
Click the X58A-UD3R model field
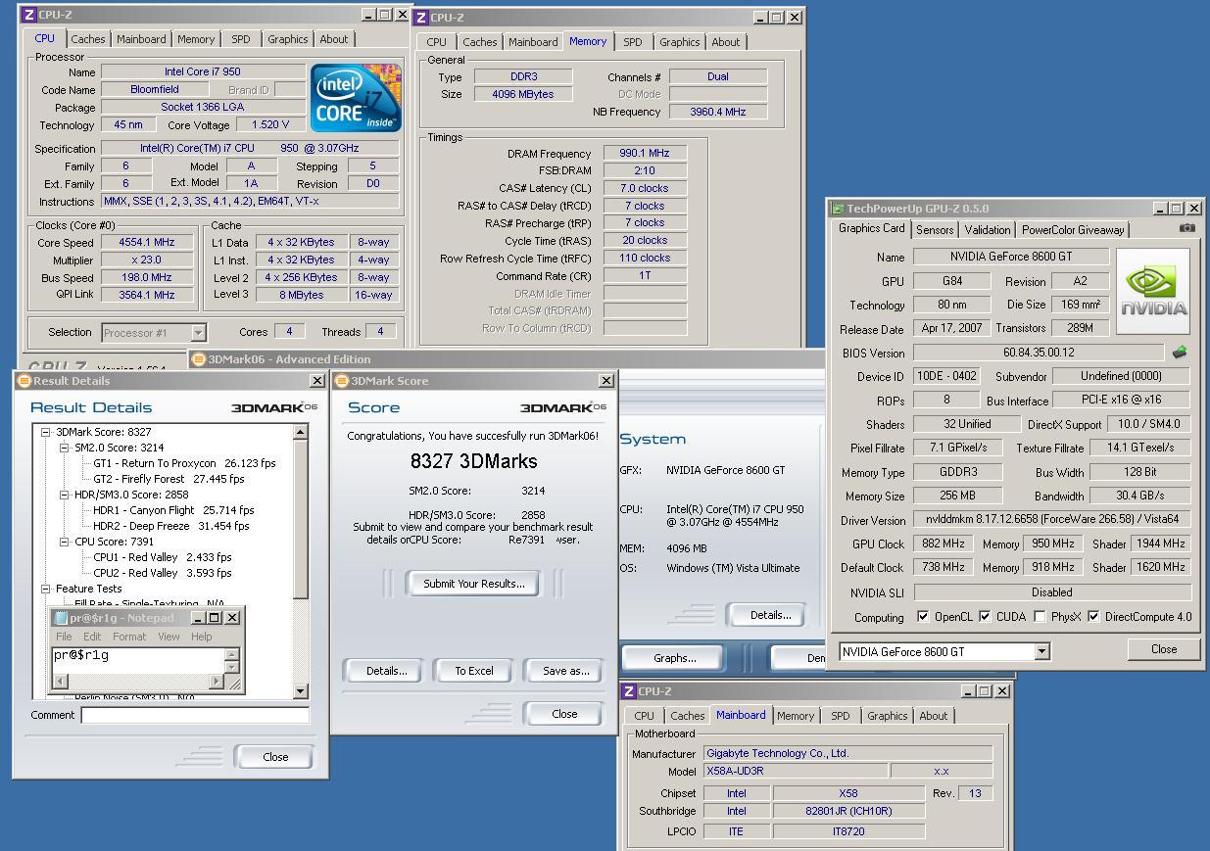pos(797,771)
